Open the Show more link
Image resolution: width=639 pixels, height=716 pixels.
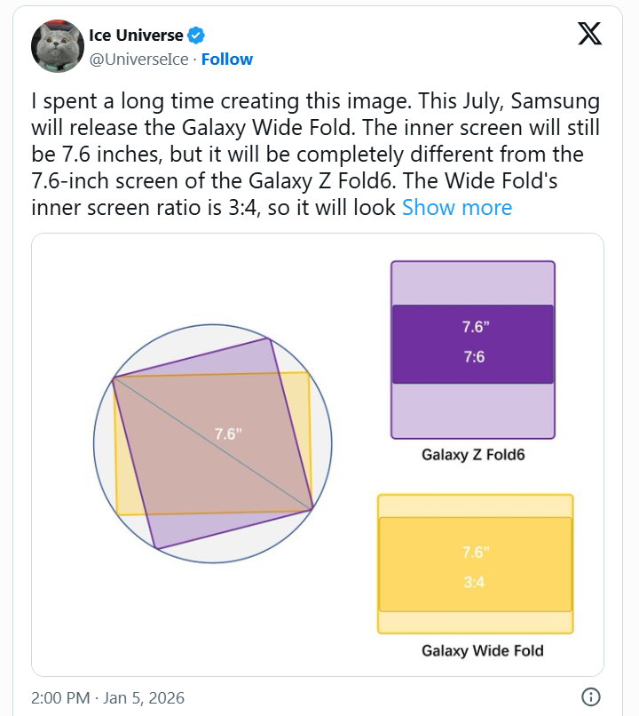click(x=457, y=207)
